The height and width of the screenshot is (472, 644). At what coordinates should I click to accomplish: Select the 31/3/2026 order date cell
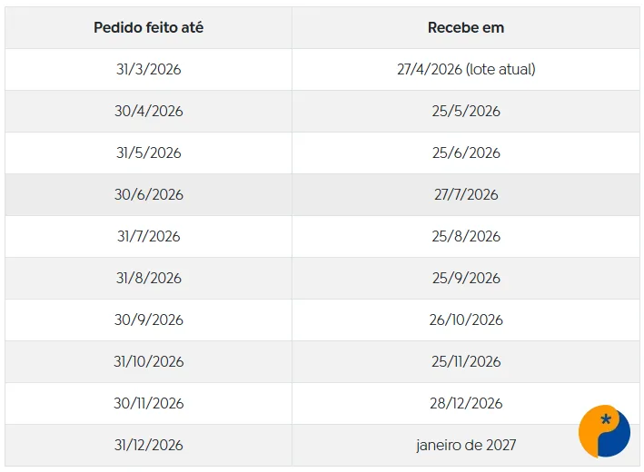148,69
